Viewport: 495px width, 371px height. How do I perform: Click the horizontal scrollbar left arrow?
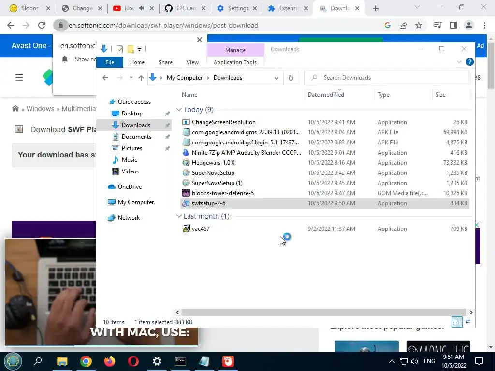(x=177, y=313)
